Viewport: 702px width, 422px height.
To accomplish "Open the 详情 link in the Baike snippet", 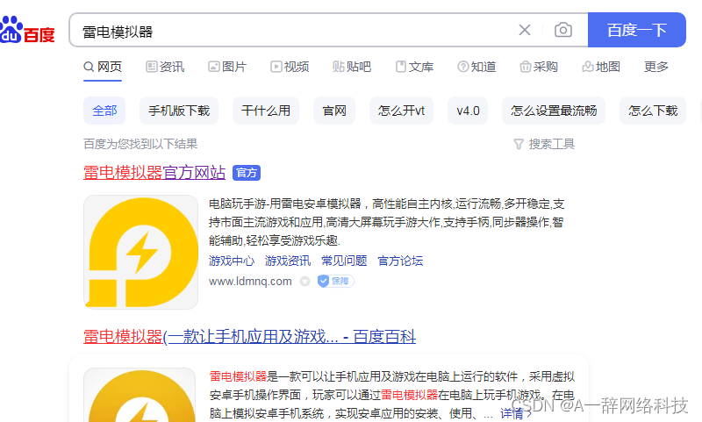I will (516, 413).
